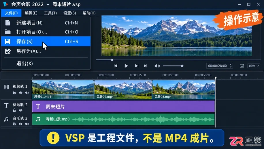Select 保存(S) in the file menu

pyautogui.click(x=46, y=41)
